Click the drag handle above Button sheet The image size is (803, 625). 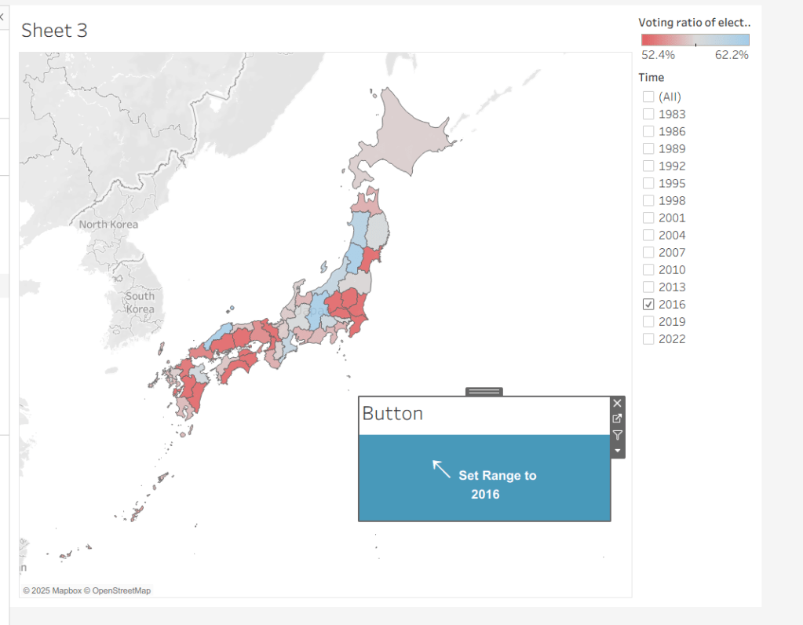484,391
